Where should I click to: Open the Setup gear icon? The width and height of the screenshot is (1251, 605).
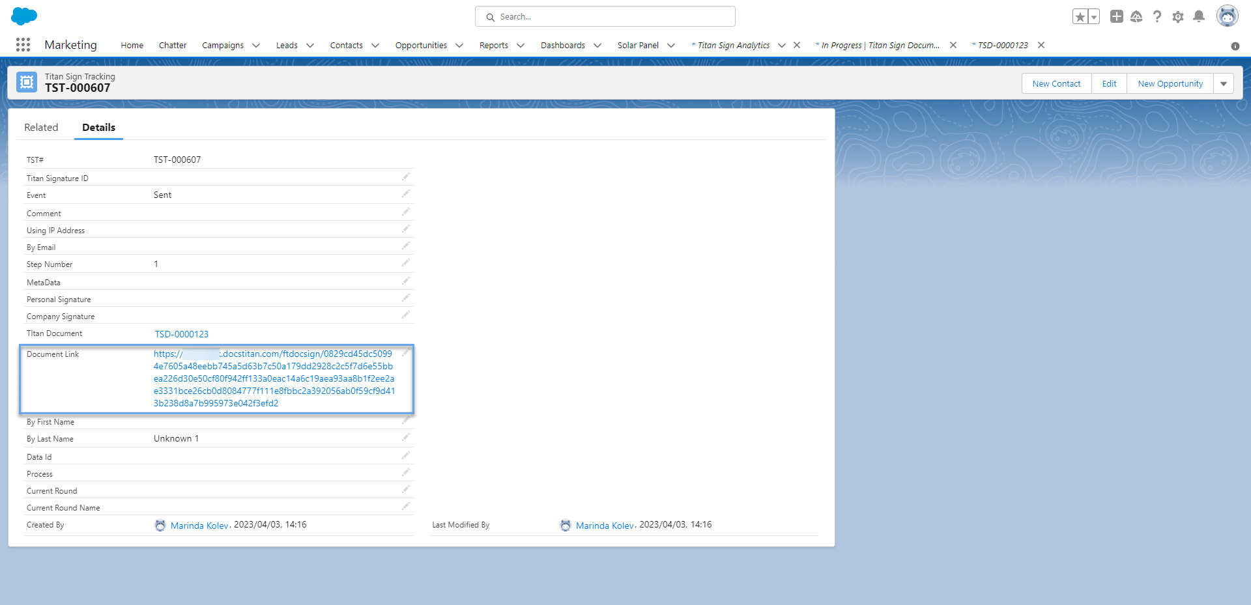pos(1178,17)
